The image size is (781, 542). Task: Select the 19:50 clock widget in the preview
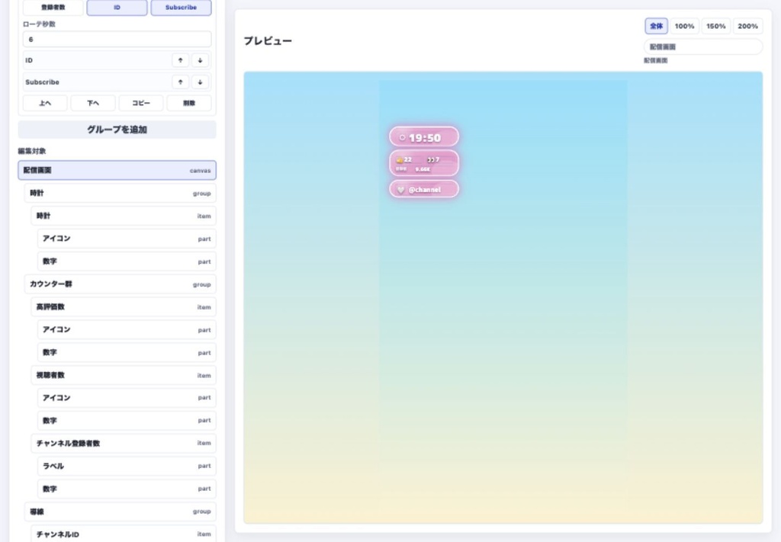pyautogui.click(x=424, y=137)
